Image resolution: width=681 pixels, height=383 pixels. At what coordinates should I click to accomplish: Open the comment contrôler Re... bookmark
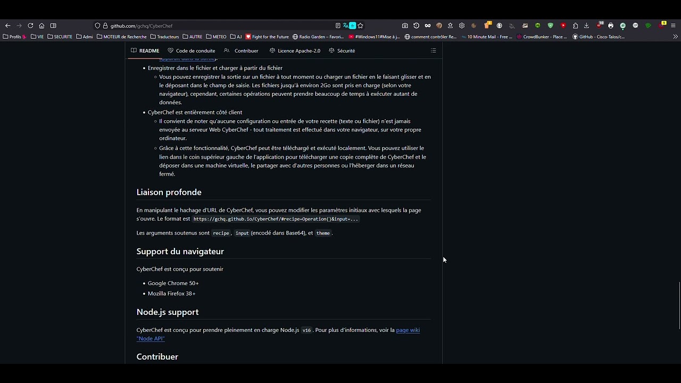(430, 37)
